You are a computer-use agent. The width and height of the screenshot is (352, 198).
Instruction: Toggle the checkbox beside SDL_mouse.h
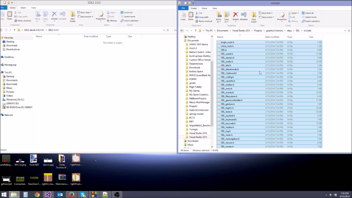(x=219, y=143)
